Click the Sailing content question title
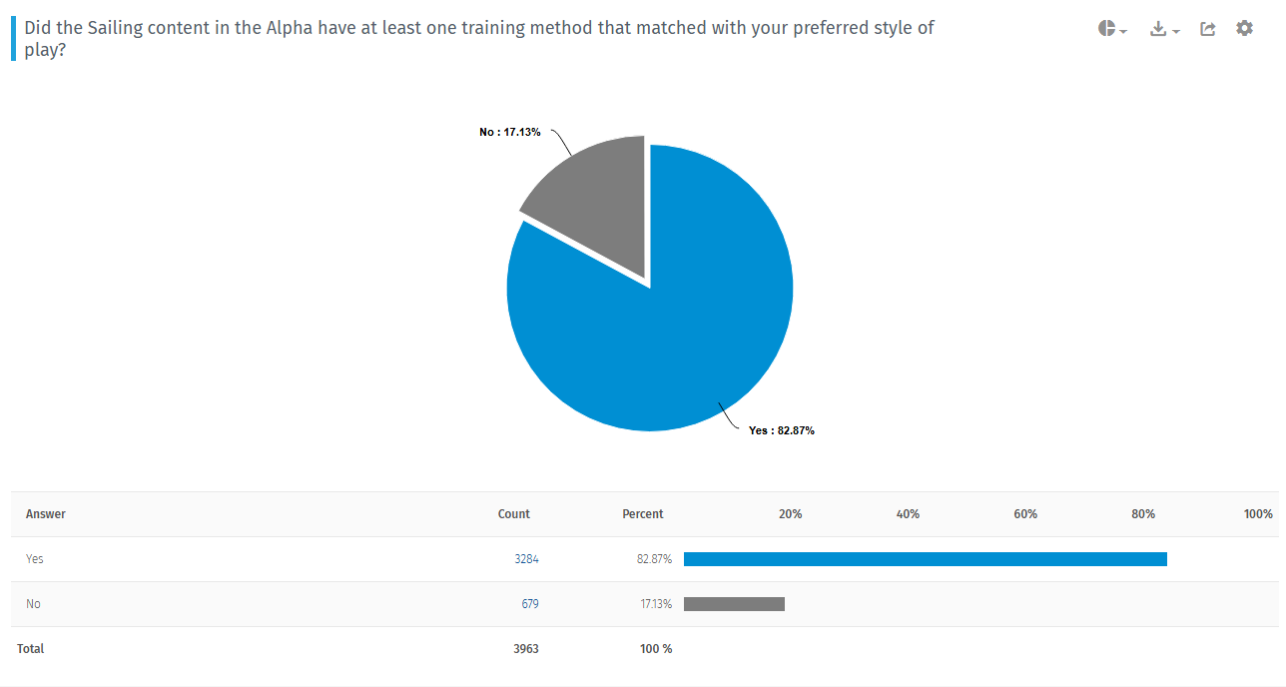This screenshot has height=687, width=1286. pos(479,38)
